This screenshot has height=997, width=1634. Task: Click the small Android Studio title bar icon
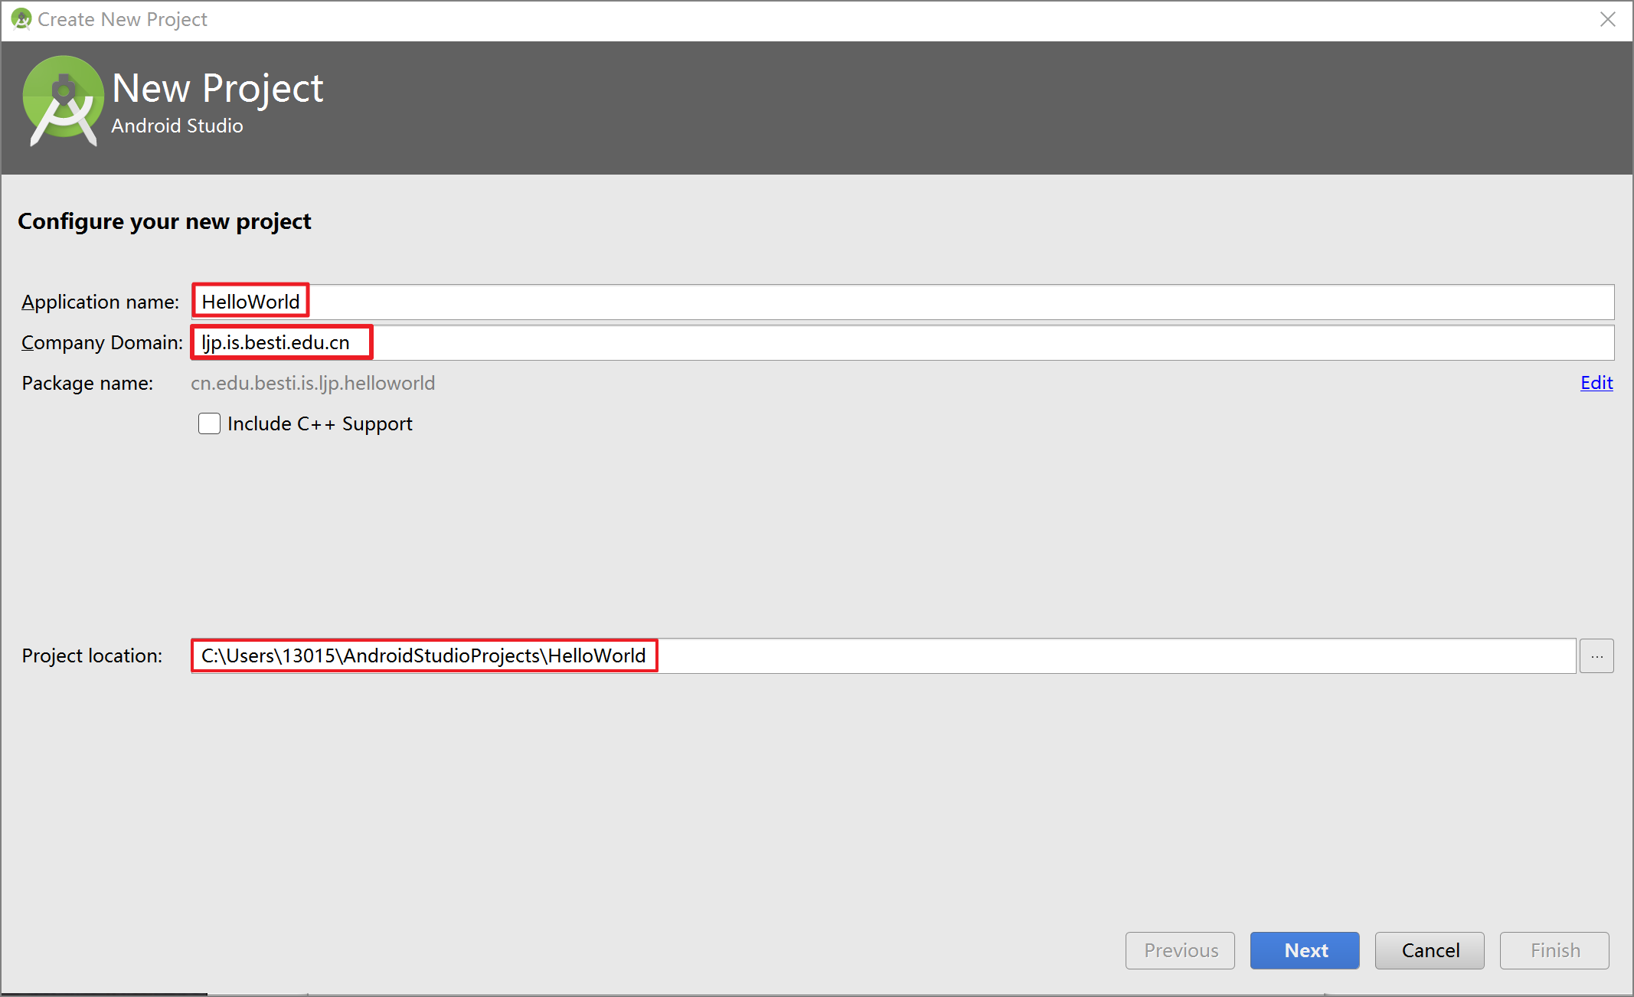21,18
